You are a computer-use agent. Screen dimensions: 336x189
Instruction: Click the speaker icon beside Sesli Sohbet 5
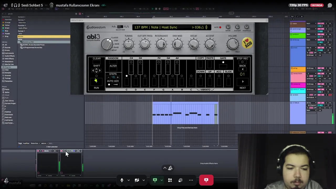click(x=6, y=5)
